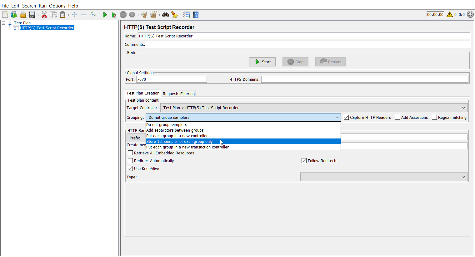Open the Help menu

point(73,6)
